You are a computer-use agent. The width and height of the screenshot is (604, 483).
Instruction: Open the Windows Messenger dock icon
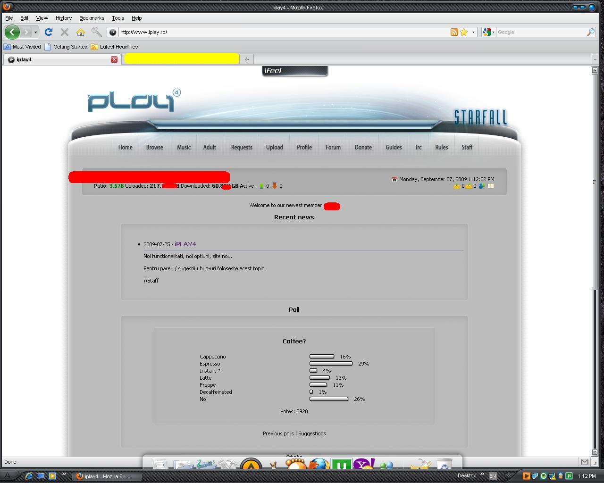tap(386, 465)
